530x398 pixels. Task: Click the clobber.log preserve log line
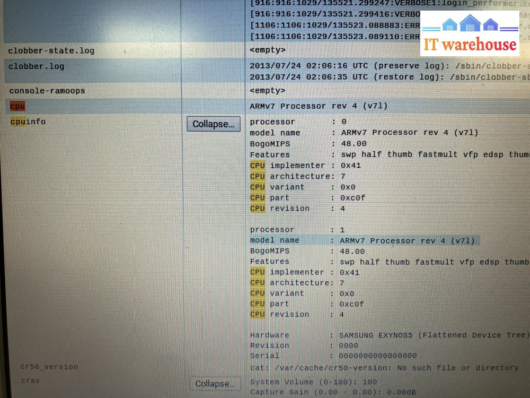click(389, 66)
